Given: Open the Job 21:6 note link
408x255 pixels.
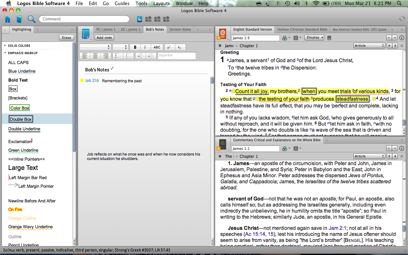Looking at the screenshot, I should [x=92, y=81].
